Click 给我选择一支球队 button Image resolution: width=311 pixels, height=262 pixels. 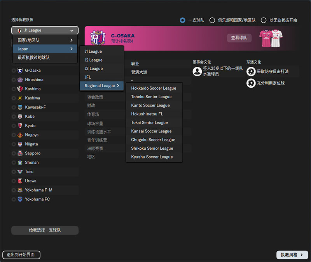click(x=45, y=230)
